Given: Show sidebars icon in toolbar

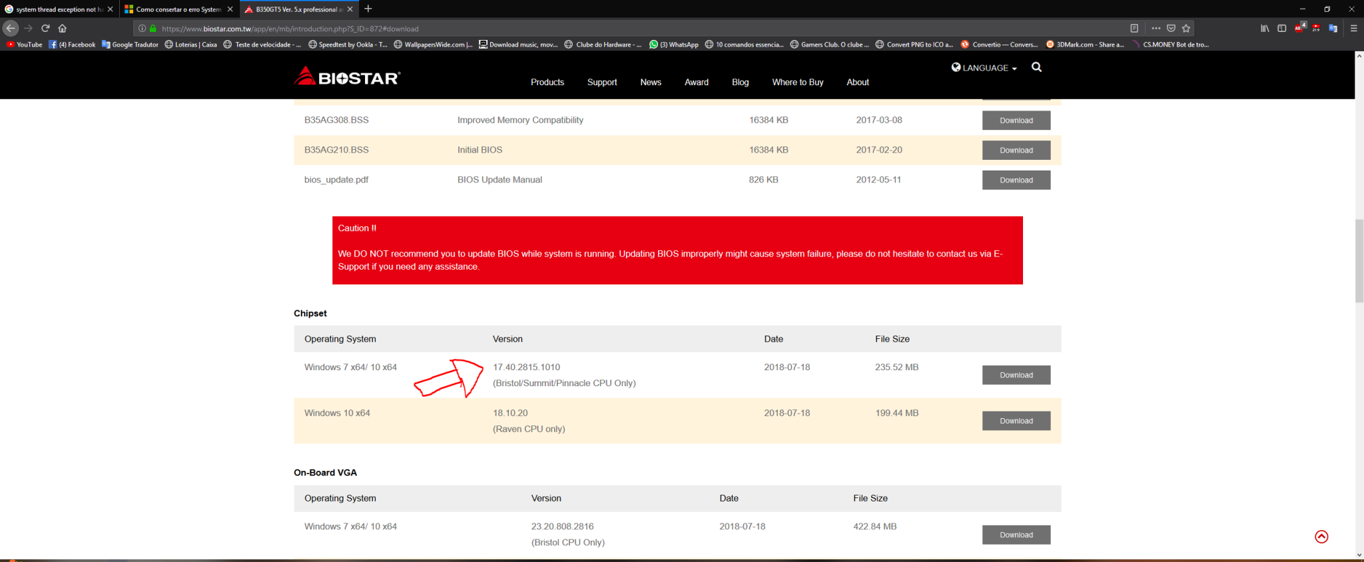Looking at the screenshot, I should 1281,29.
